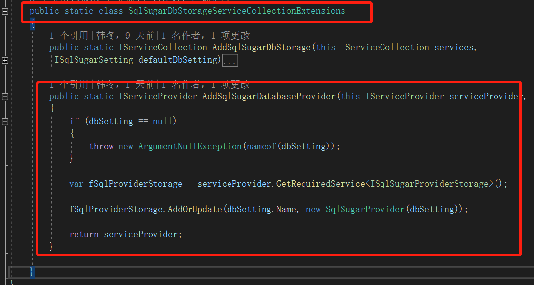Click fSqlProviderStorage in the var declaration

point(136,184)
